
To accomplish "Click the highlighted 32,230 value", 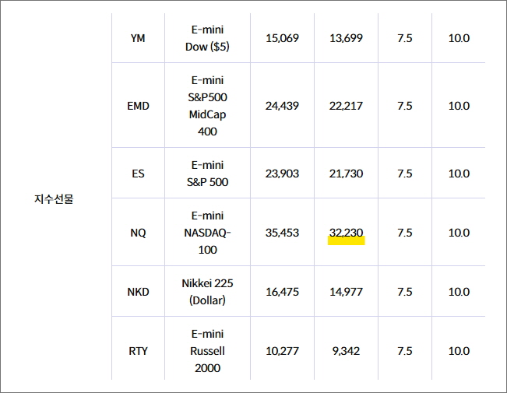I will pyautogui.click(x=346, y=233).
